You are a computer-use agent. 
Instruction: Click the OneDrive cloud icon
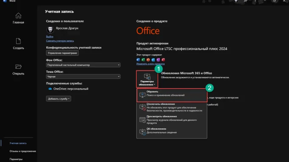pos(50,89)
